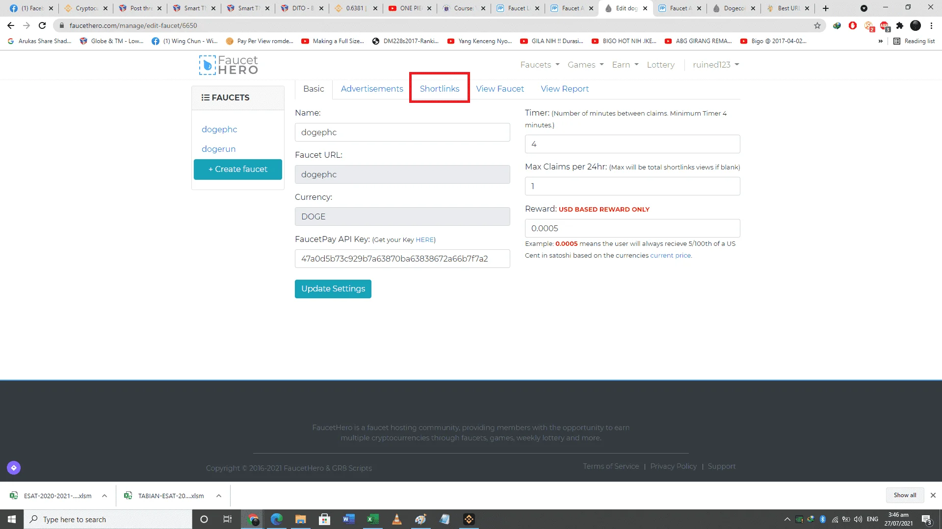Click the faucet Name input field
942x529 pixels.
tap(402, 132)
